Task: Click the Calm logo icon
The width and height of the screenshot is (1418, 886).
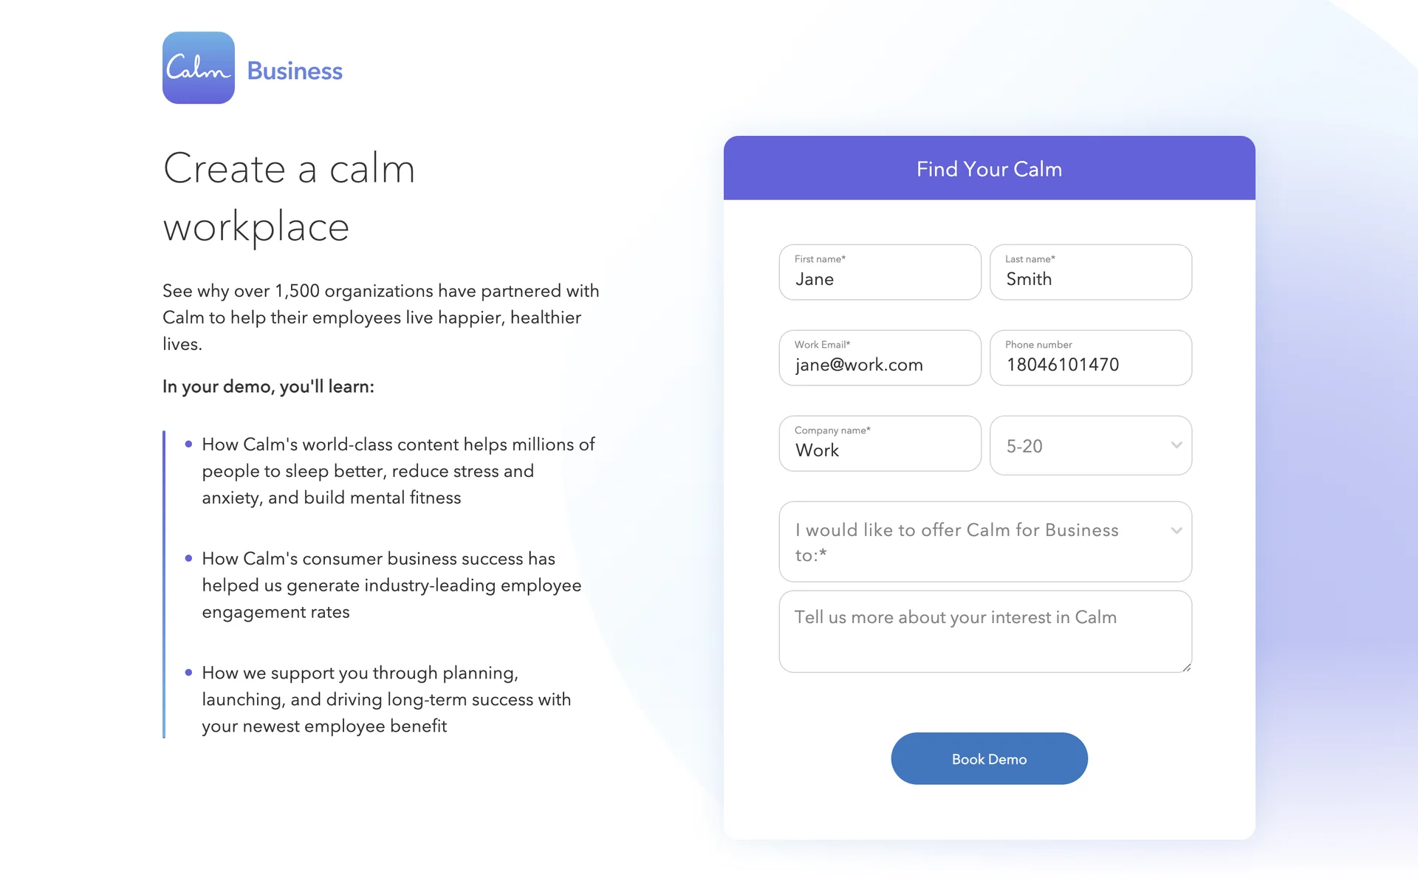Action: point(198,68)
